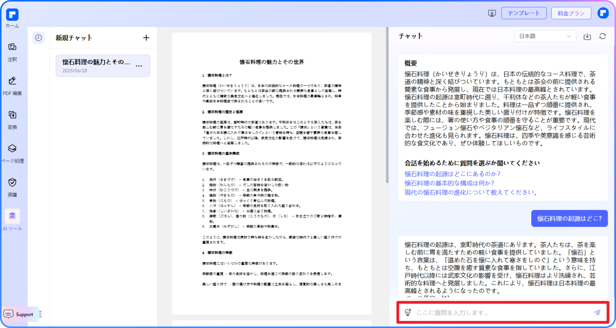Refresh the chat with reload icon
Screen dimensions: 616x328
602,36
